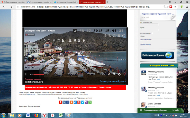Viewport: 190px width, 118px height.
Task: Mute the video player volume
Action: click(x=31, y=74)
